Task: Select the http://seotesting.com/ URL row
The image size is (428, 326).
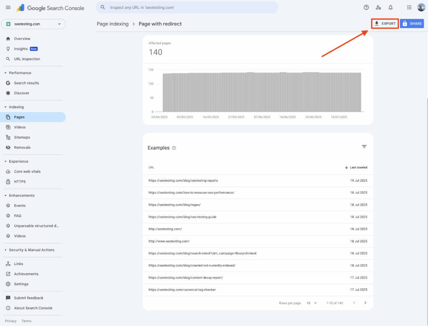Action: click(257, 229)
